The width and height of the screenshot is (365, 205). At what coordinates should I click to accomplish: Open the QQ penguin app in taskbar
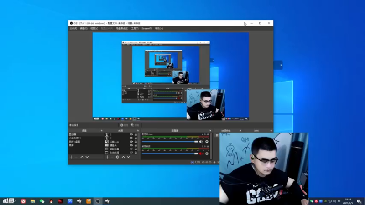tap(51, 201)
